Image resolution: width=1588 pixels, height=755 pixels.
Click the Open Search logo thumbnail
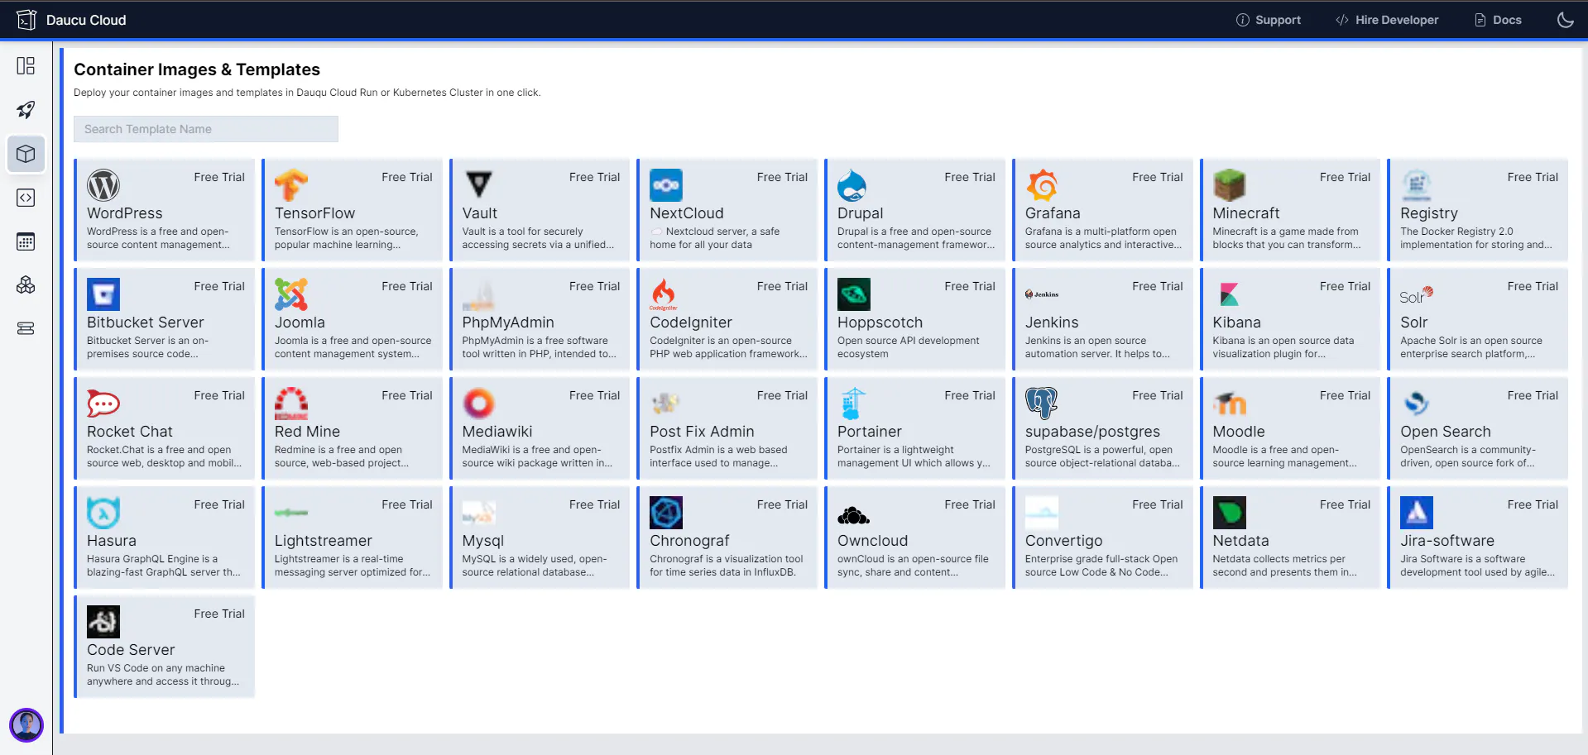click(x=1417, y=404)
